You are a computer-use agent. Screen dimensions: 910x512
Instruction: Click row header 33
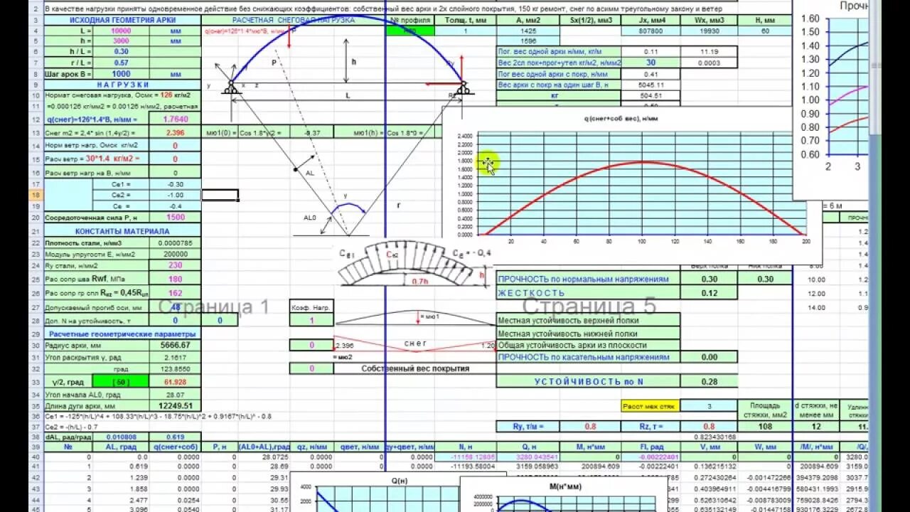(35, 382)
